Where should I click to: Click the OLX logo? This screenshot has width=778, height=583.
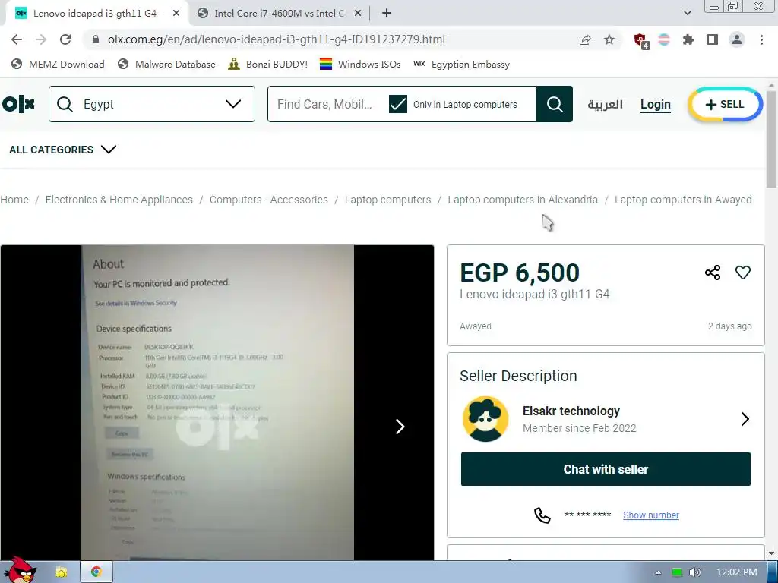[19, 104]
